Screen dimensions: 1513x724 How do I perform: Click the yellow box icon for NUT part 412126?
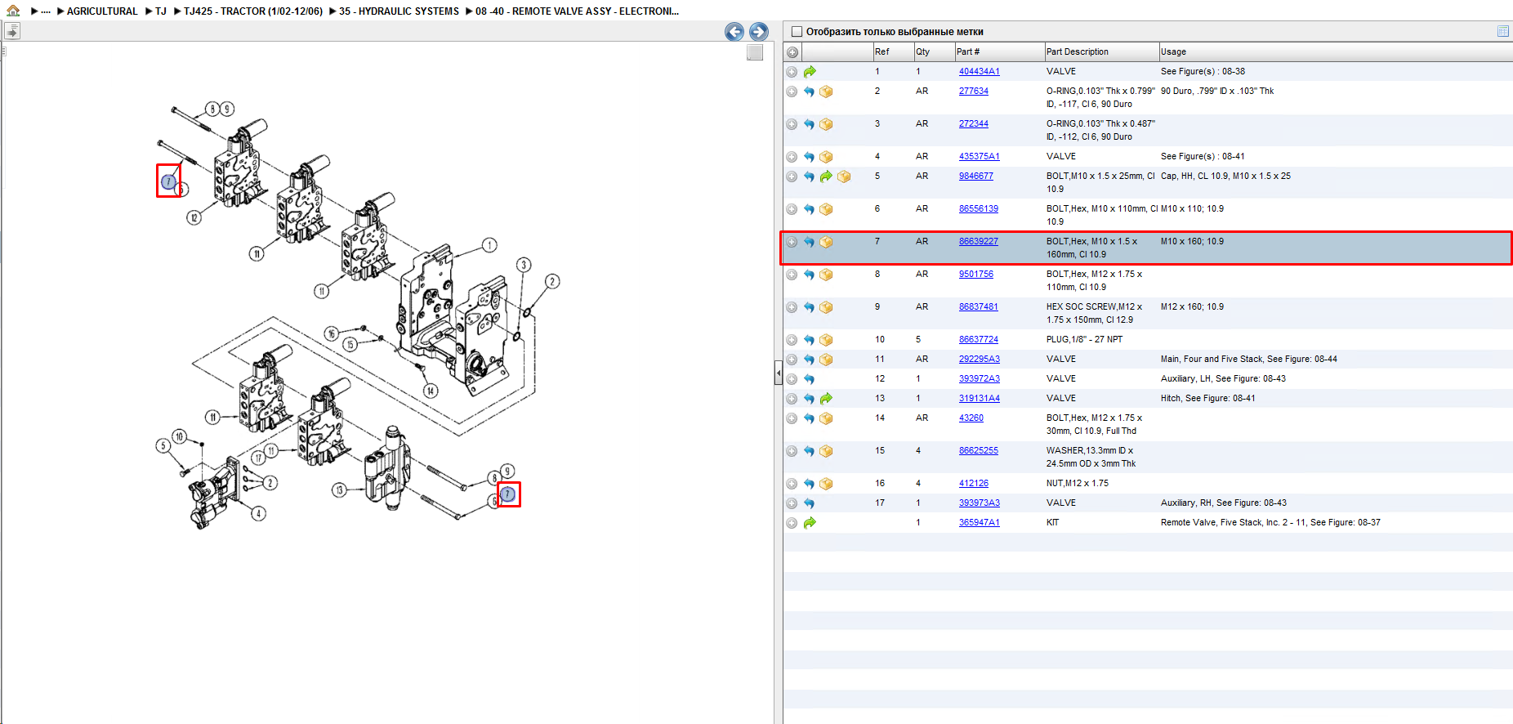(x=826, y=484)
